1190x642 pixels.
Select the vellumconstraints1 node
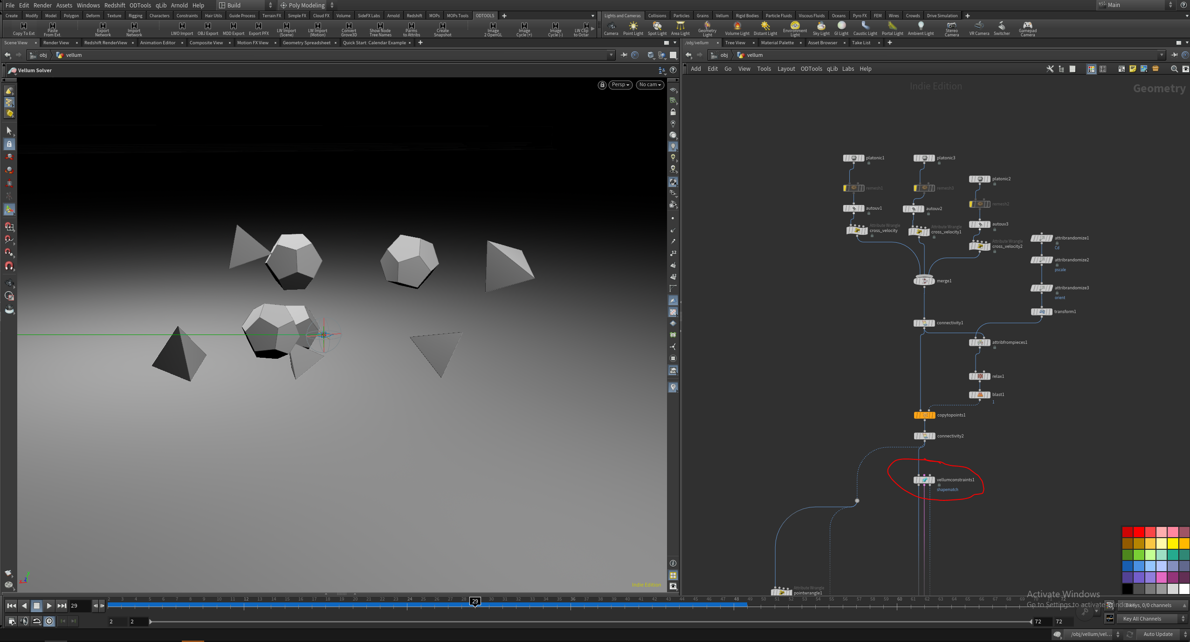[924, 480]
